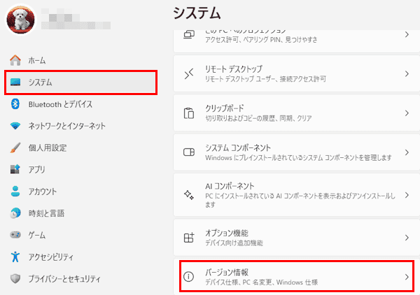Click the 時刻と言語 globe clock icon
This screenshot has width=420, height=295.
tap(15, 213)
